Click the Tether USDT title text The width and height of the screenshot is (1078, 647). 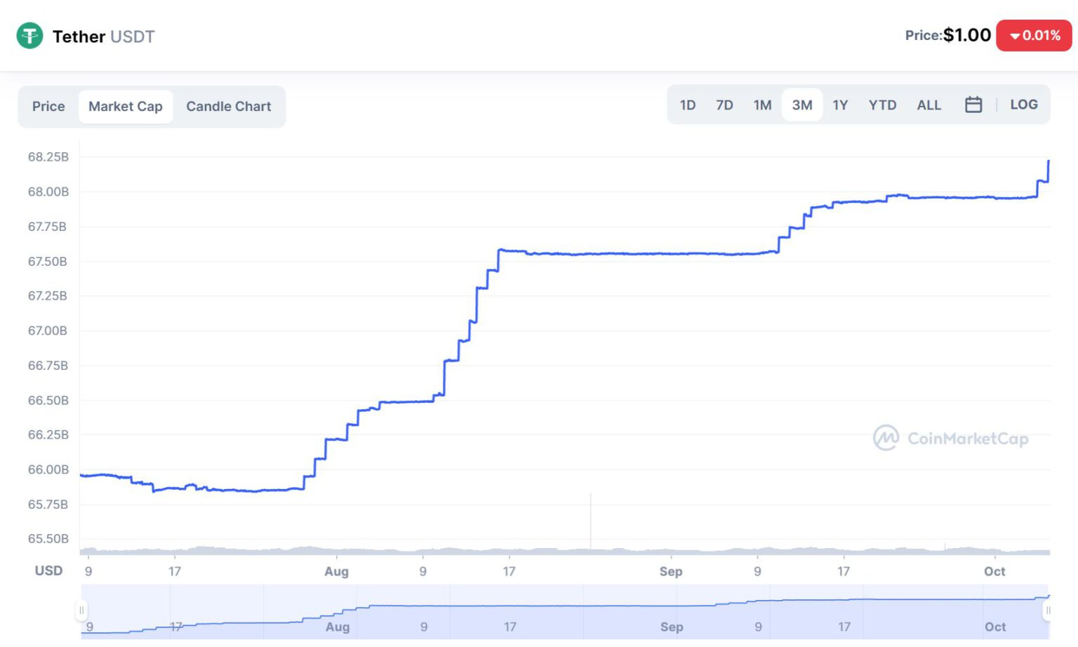tap(103, 36)
